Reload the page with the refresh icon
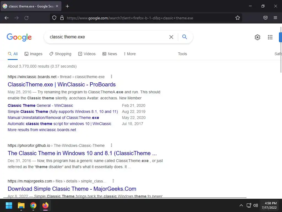 click(26, 18)
